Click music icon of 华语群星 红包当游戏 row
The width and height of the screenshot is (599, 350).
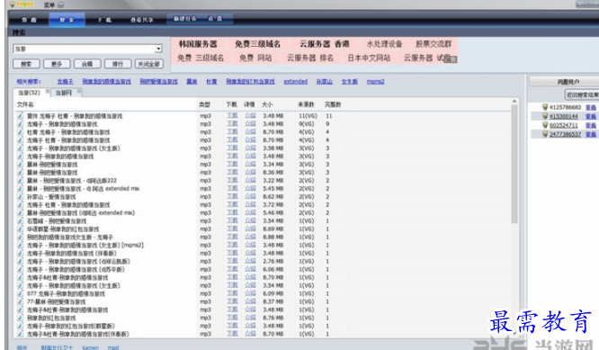(21, 229)
